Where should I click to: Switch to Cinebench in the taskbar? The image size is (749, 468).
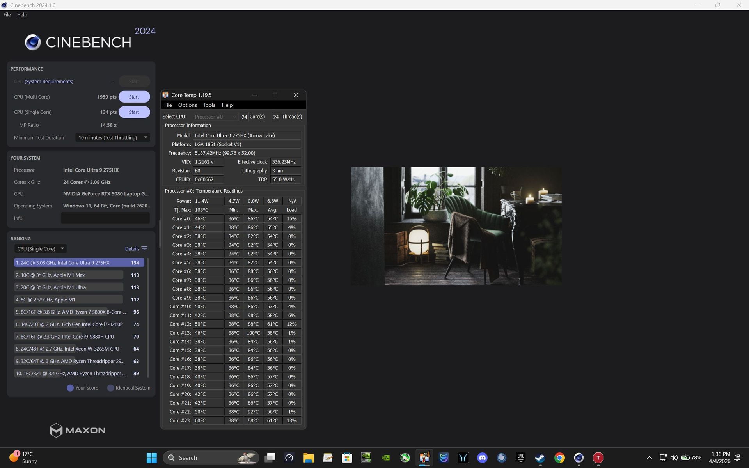[579, 457]
